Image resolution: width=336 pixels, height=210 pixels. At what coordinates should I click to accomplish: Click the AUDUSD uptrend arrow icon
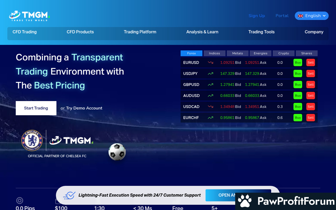click(211, 96)
